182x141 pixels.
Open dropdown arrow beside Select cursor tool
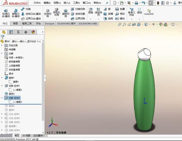pos(154,3)
